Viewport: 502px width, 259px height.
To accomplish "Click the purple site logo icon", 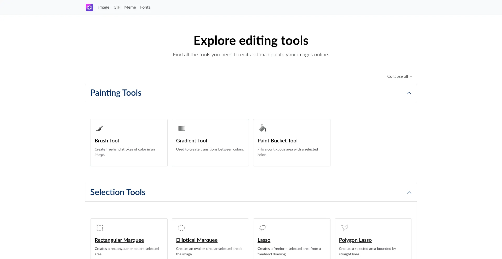I will pyautogui.click(x=89, y=7).
